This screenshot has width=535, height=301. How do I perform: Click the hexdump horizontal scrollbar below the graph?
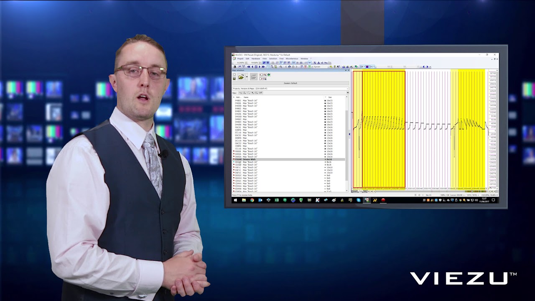click(x=431, y=191)
